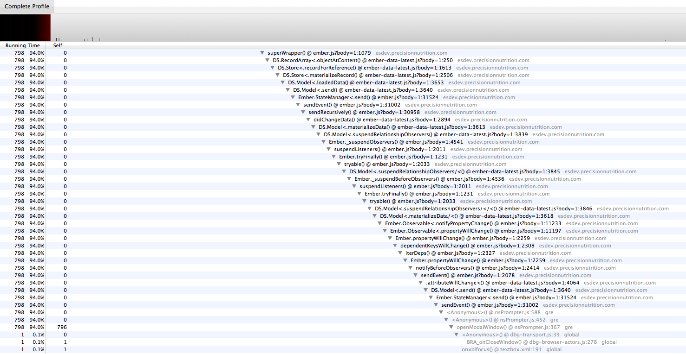The height and width of the screenshot is (354, 686).
Task: Collapse the sendRecursively() disclosure triangle
Action: tap(303, 112)
